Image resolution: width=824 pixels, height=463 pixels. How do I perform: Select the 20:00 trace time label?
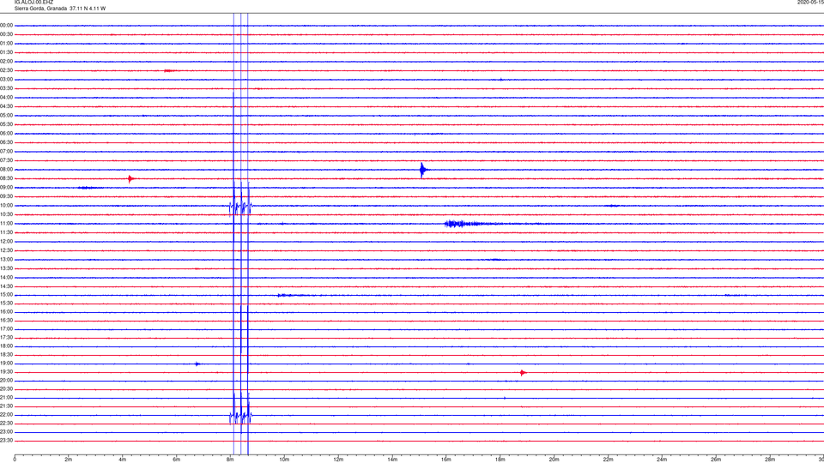click(x=6, y=381)
